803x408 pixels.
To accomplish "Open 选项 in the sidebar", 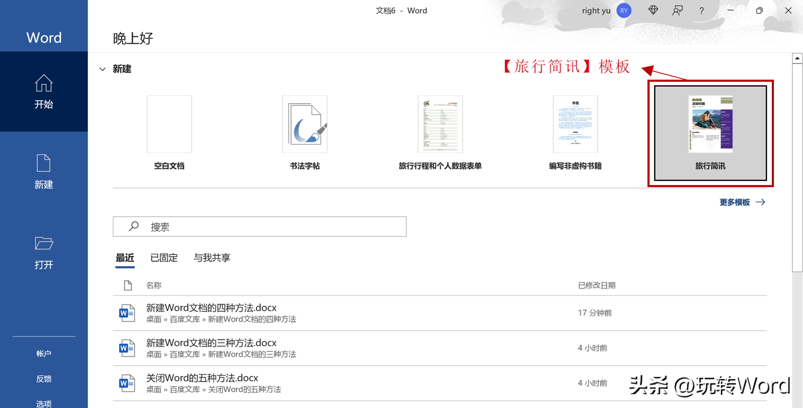I will [x=44, y=404].
